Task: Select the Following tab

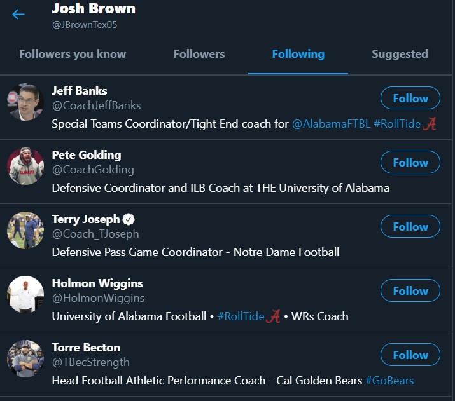Action: (298, 54)
